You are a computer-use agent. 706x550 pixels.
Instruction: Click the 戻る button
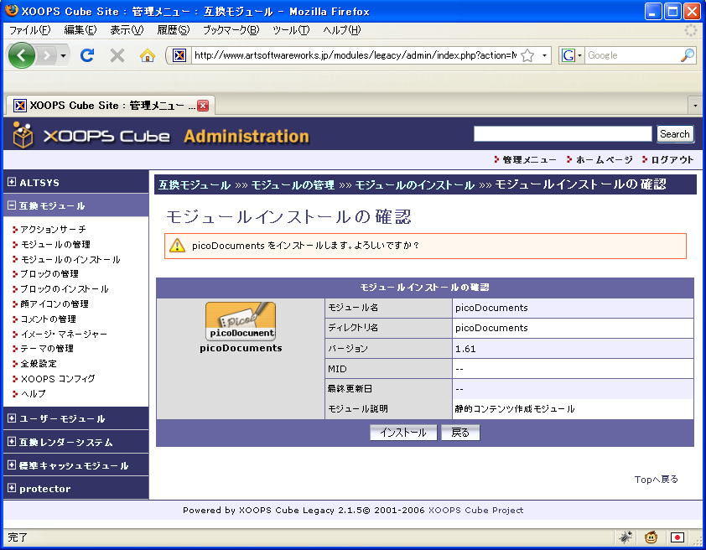pyautogui.click(x=460, y=433)
